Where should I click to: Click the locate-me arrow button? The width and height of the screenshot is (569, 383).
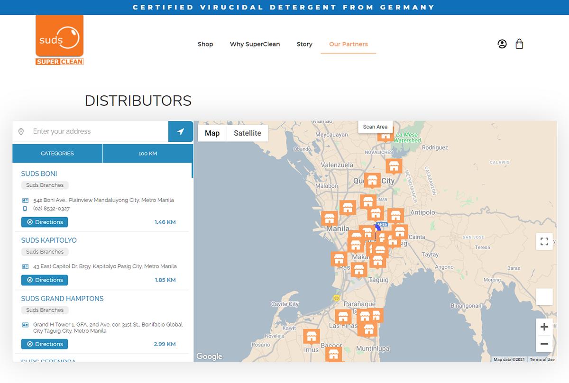coord(181,131)
